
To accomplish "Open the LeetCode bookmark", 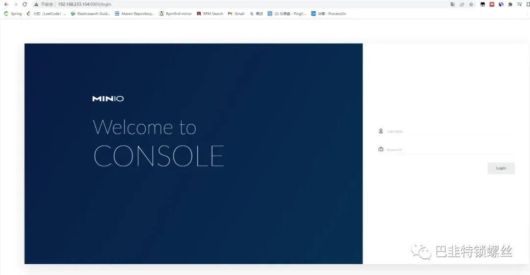I will pos(46,14).
